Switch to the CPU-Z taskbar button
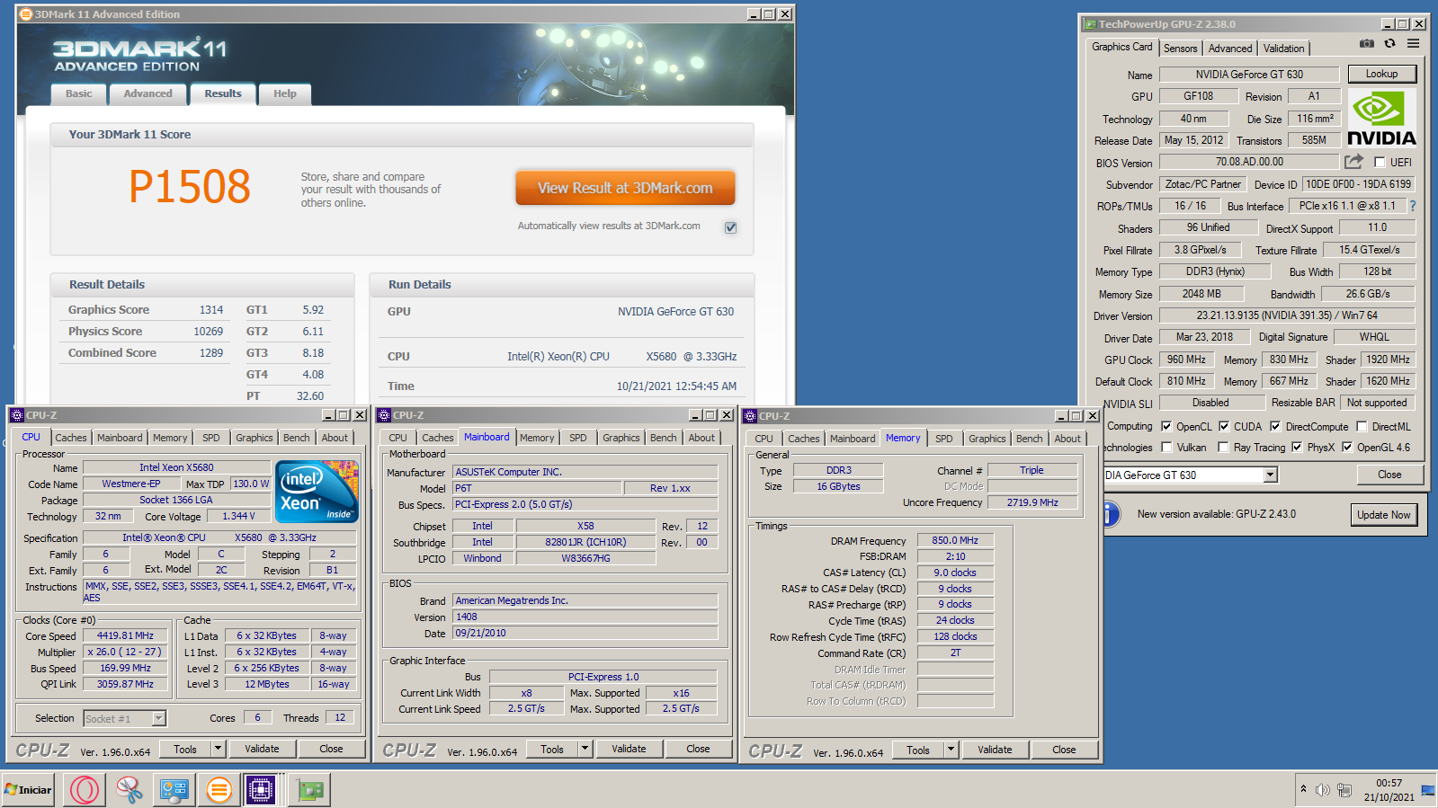 tap(262, 790)
